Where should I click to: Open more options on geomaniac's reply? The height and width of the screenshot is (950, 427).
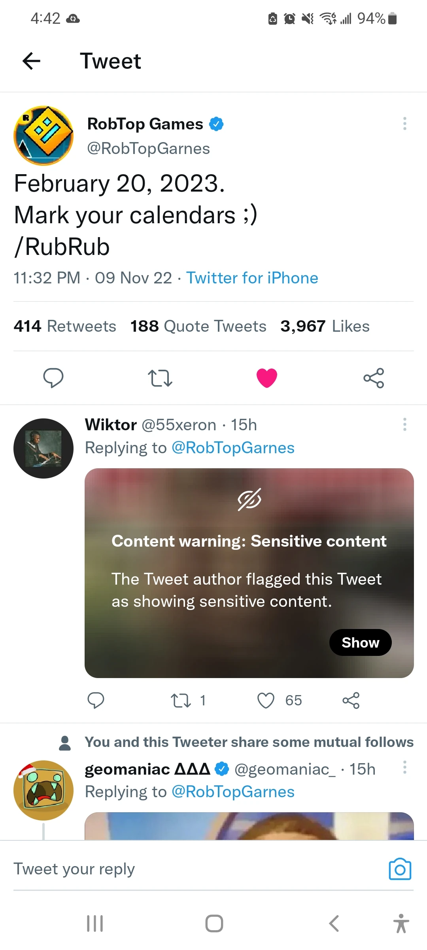[x=404, y=767]
